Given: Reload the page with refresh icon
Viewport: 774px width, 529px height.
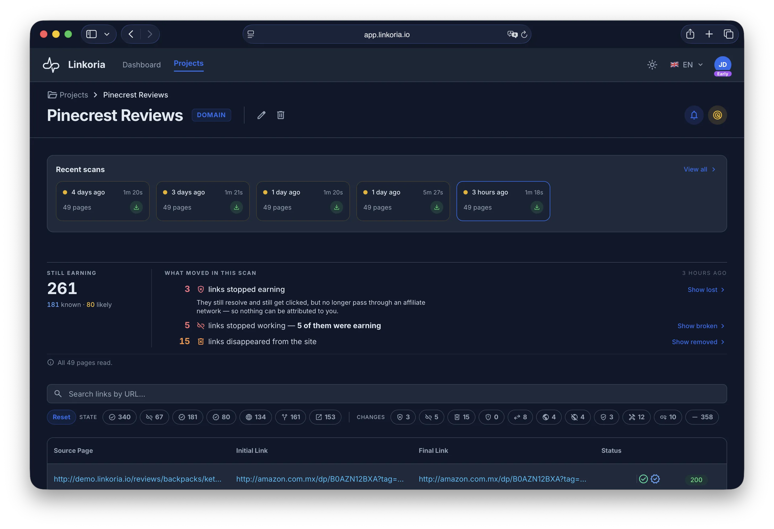Looking at the screenshot, I should (524, 34).
